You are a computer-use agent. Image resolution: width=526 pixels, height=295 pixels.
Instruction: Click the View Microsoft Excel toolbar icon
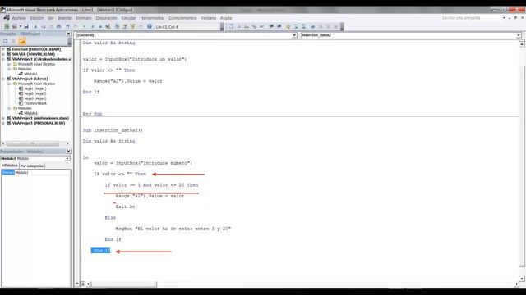pyautogui.click(x=7, y=26)
